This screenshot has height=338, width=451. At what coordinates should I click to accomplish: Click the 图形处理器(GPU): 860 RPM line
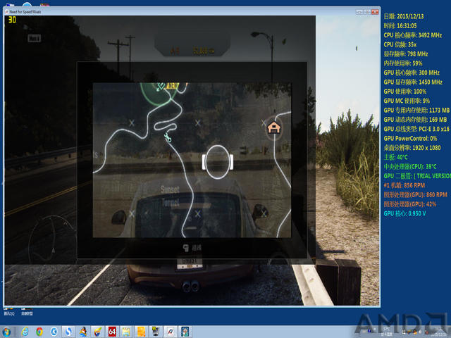415,195
